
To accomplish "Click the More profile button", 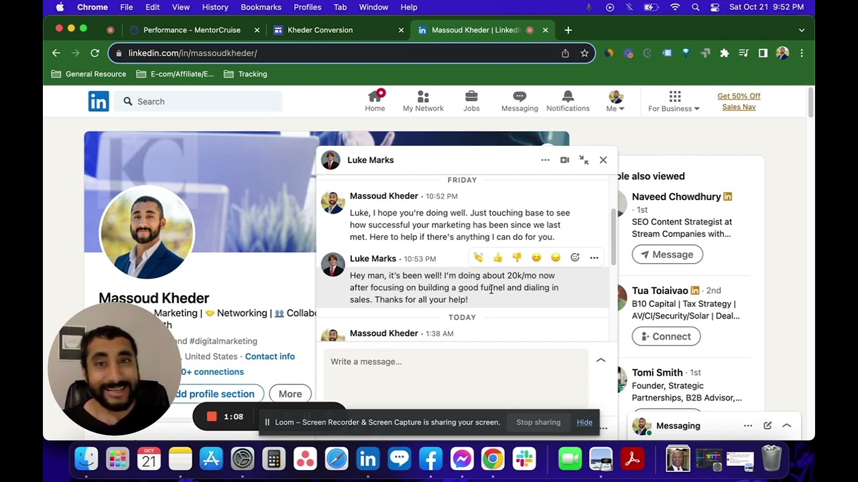I will [x=290, y=394].
